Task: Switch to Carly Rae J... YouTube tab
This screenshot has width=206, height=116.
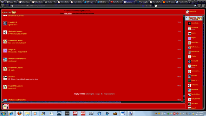Action: 116,2
